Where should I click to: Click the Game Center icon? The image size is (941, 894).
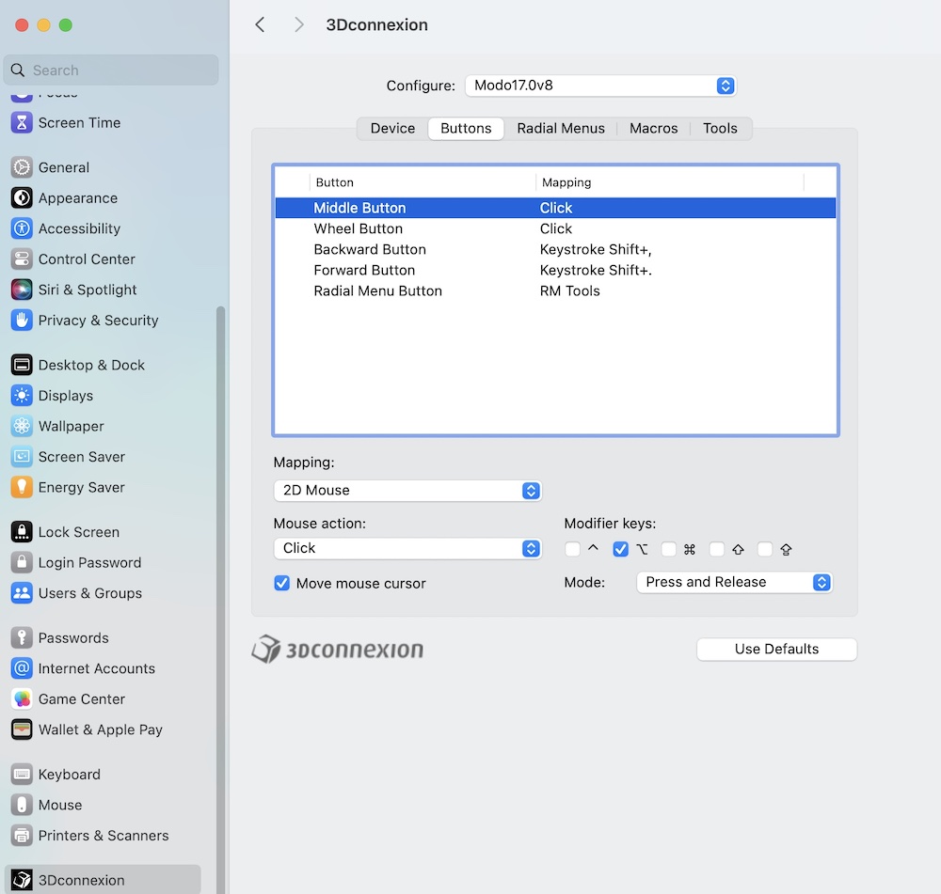pos(22,698)
